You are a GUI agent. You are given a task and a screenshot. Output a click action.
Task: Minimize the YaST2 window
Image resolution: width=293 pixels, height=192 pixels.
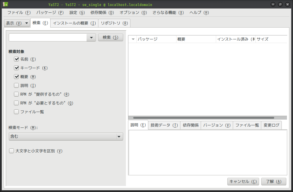(273, 5)
